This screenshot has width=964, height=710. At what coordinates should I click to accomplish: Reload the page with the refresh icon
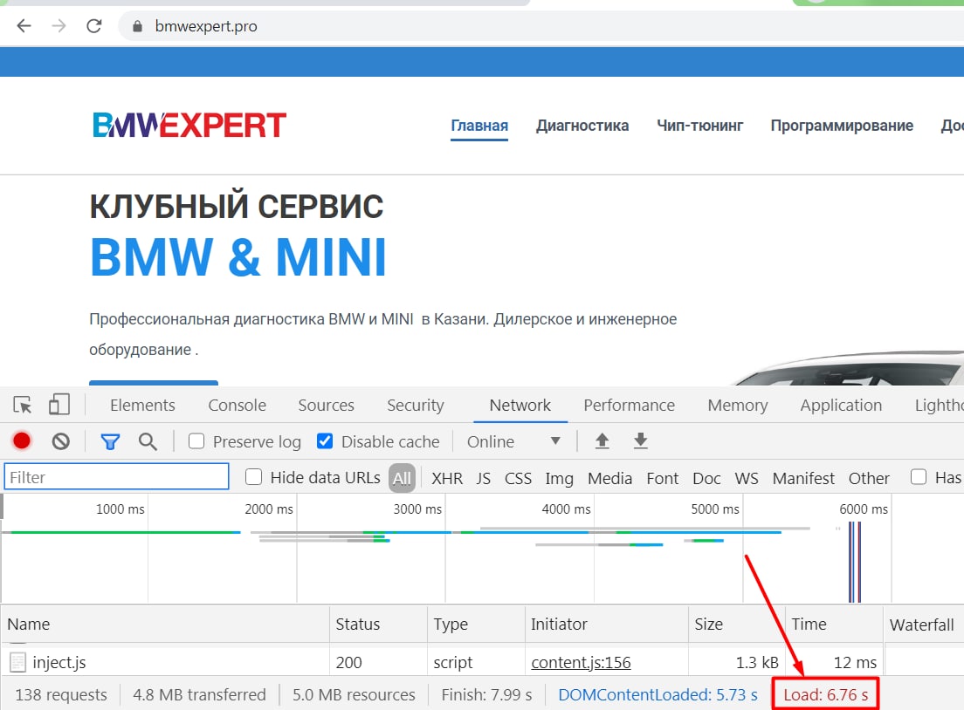(94, 26)
